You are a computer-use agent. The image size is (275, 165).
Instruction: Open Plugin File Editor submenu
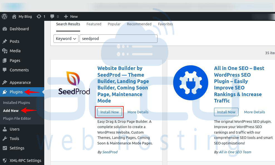coord(17,118)
